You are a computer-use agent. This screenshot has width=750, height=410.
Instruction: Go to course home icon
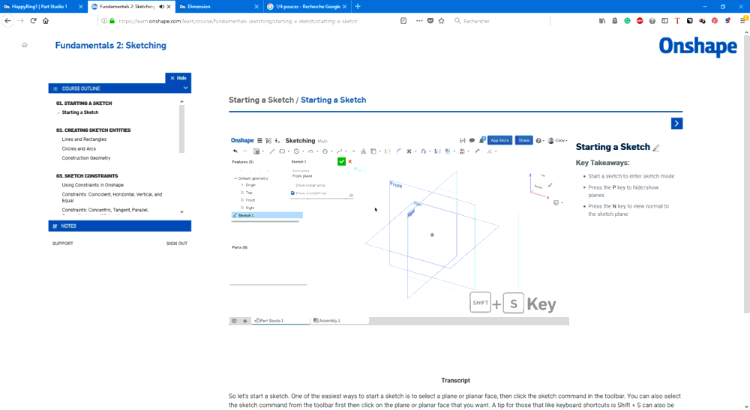[25, 45]
